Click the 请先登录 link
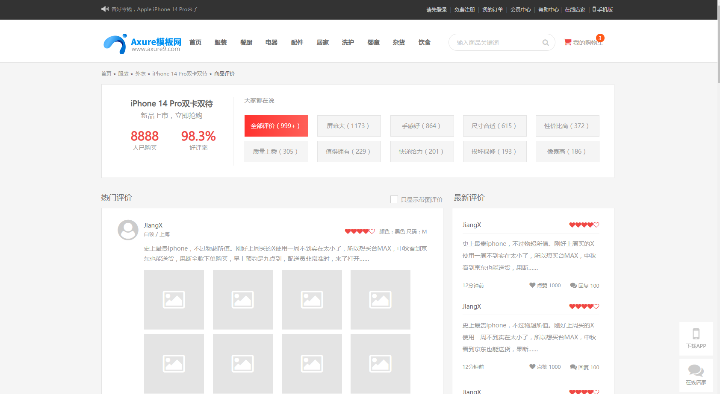 [437, 9]
